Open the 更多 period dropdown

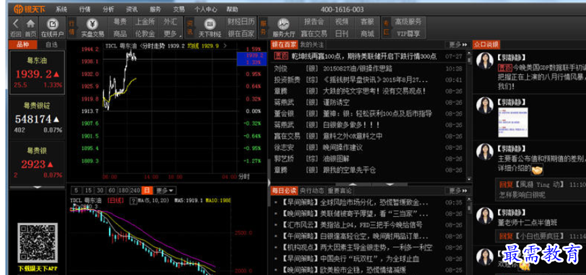(x=165, y=191)
